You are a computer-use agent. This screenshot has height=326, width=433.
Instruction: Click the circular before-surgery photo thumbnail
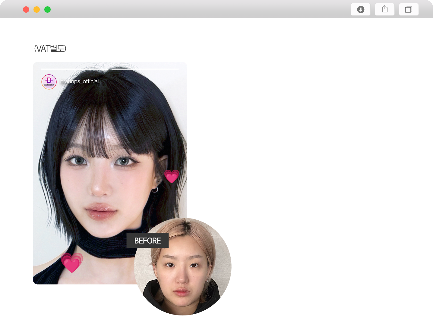click(x=182, y=267)
